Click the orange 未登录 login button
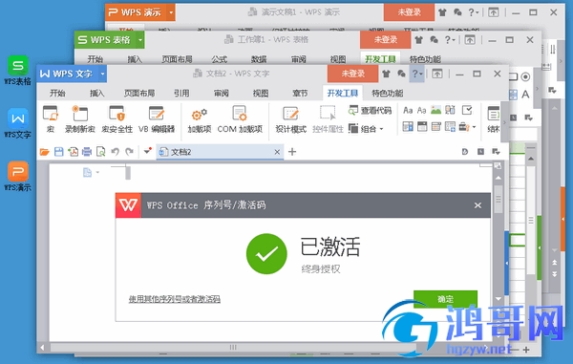This screenshot has width=573, height=364. tap(352, 74)
